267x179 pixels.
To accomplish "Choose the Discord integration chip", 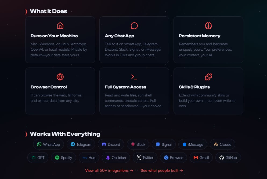I will tap(111, 144).
